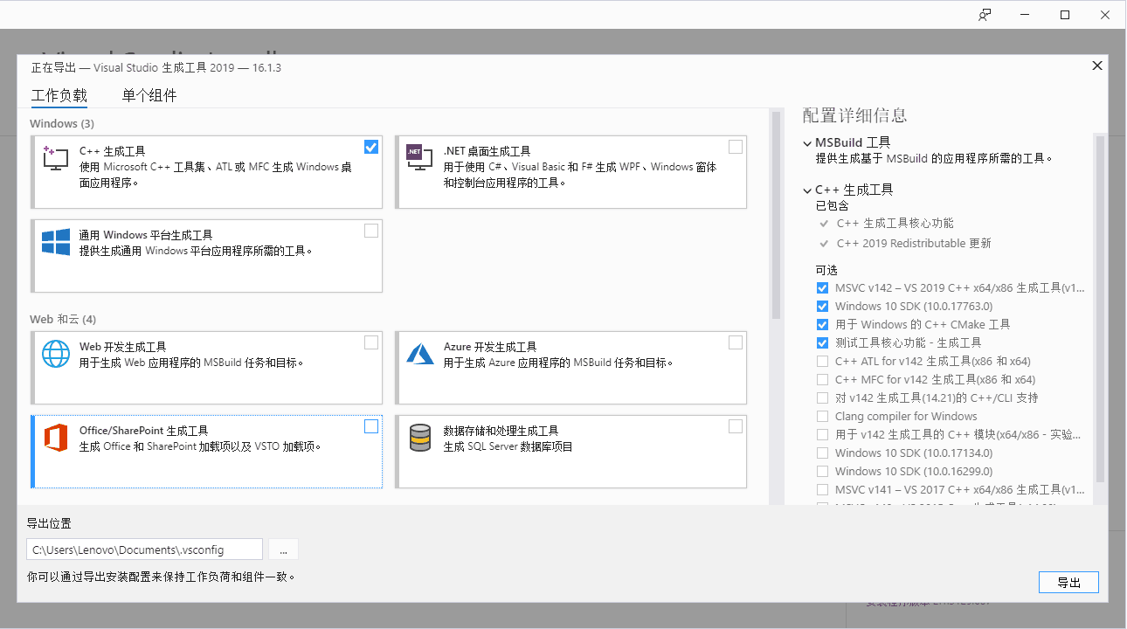The image size is (1127, 629).
Task: Select the C++ 生成工具 workload title
Action: [112, 151]
